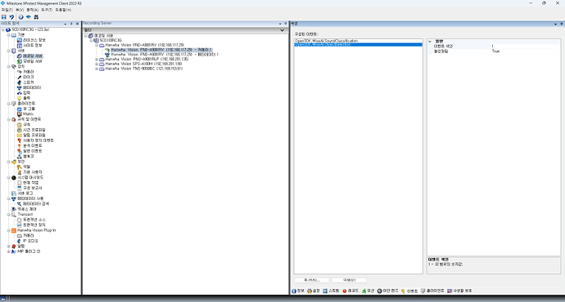Open 구성 보고서 node
Screen dimensions: 565x302
coord(33,189)
